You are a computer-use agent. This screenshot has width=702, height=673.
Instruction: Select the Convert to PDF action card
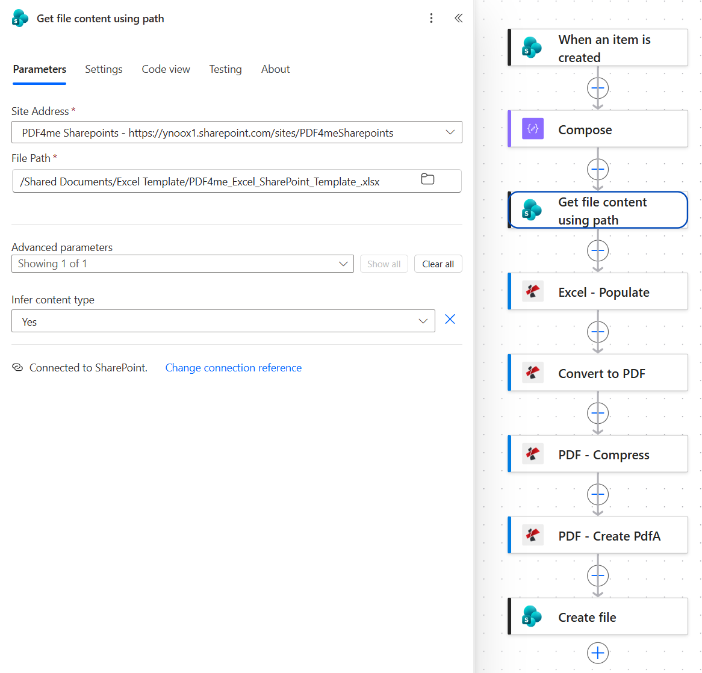click(x=598, y=373)
